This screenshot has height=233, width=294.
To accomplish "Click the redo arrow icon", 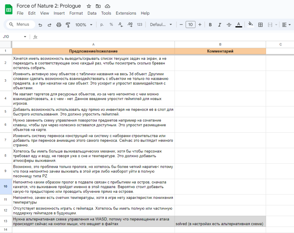I will pos(49,25).
